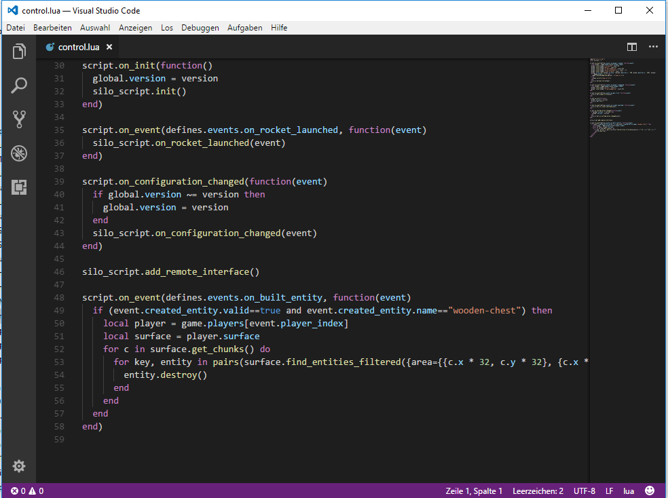Click the feedback smiley in status bar
Viewport: 668px width, 498px height.
(x=650, y=491)
